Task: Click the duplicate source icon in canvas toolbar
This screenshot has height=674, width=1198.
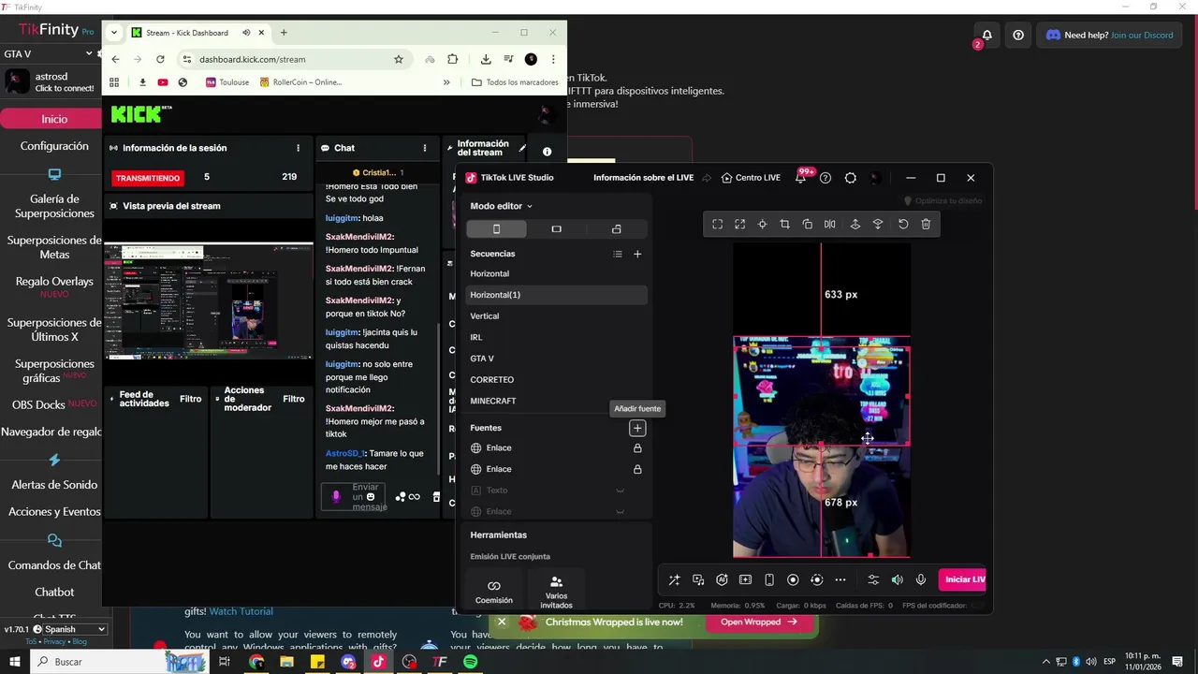Action: pyautogui.click(x=808, y=225)
